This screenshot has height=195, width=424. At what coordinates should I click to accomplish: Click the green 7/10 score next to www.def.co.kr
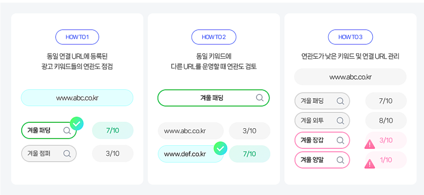tap(249, 154)
